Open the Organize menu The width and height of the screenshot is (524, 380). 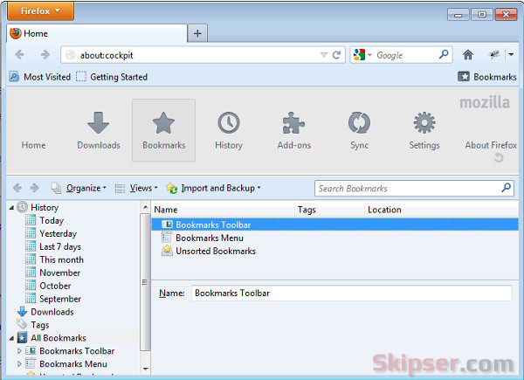[x=79, y=188]
